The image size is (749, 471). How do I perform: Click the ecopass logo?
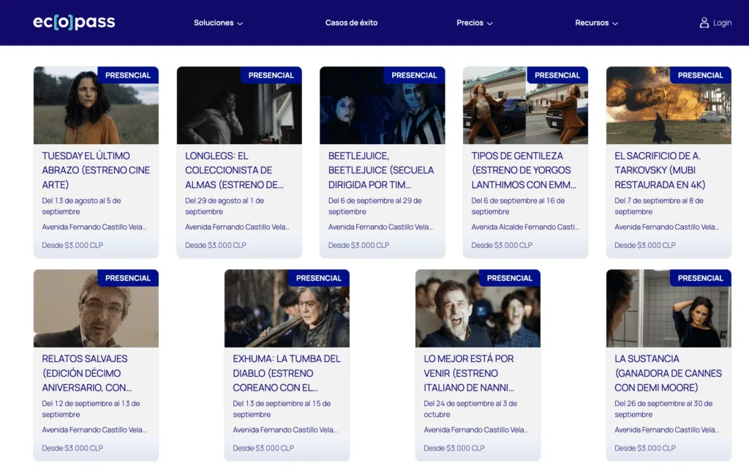[74, 23]
